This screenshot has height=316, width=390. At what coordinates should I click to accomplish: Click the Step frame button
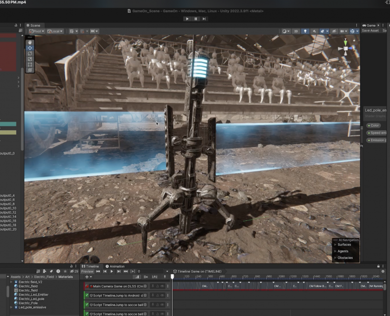[204, 19]
